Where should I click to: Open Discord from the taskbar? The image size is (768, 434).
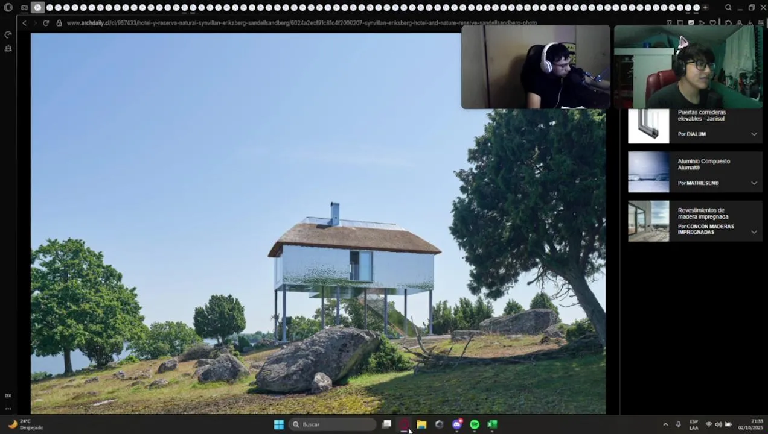(x=457, y=424)
